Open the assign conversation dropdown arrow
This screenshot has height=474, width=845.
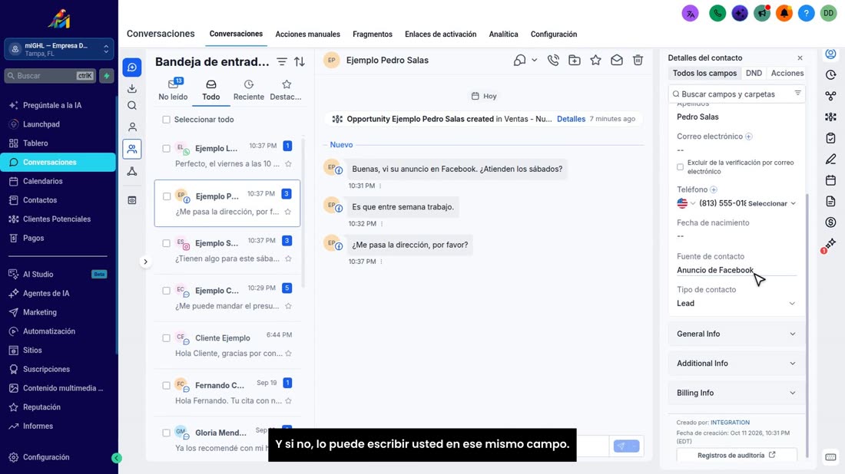coord(534,61)
